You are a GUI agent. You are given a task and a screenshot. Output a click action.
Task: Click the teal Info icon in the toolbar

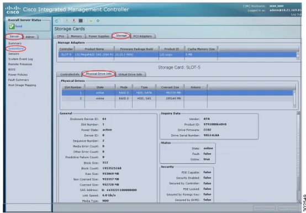98,20
